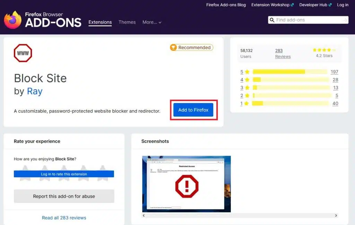355x225 pixels.
Task: Click Report this add-on for abuse
Action: click(64, 196)
